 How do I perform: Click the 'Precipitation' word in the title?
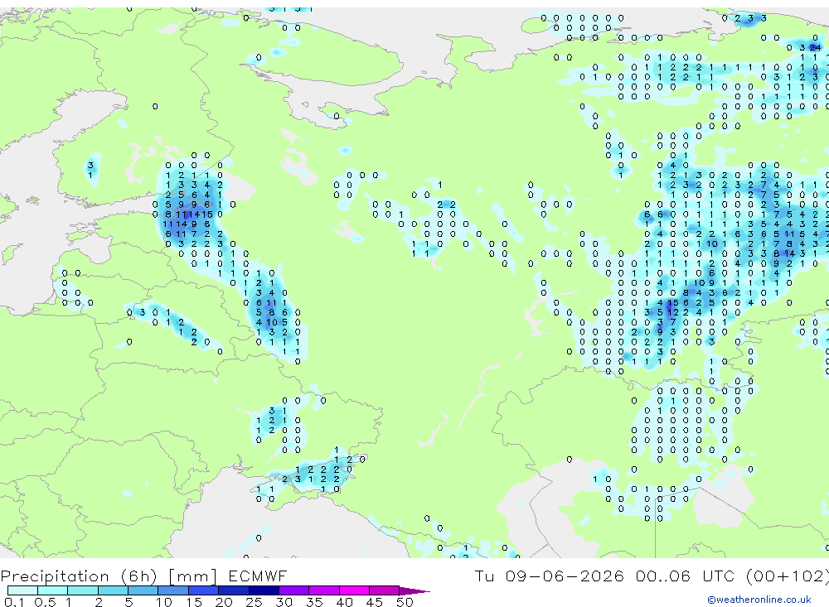pyautogui.click(x=55, y=576)
